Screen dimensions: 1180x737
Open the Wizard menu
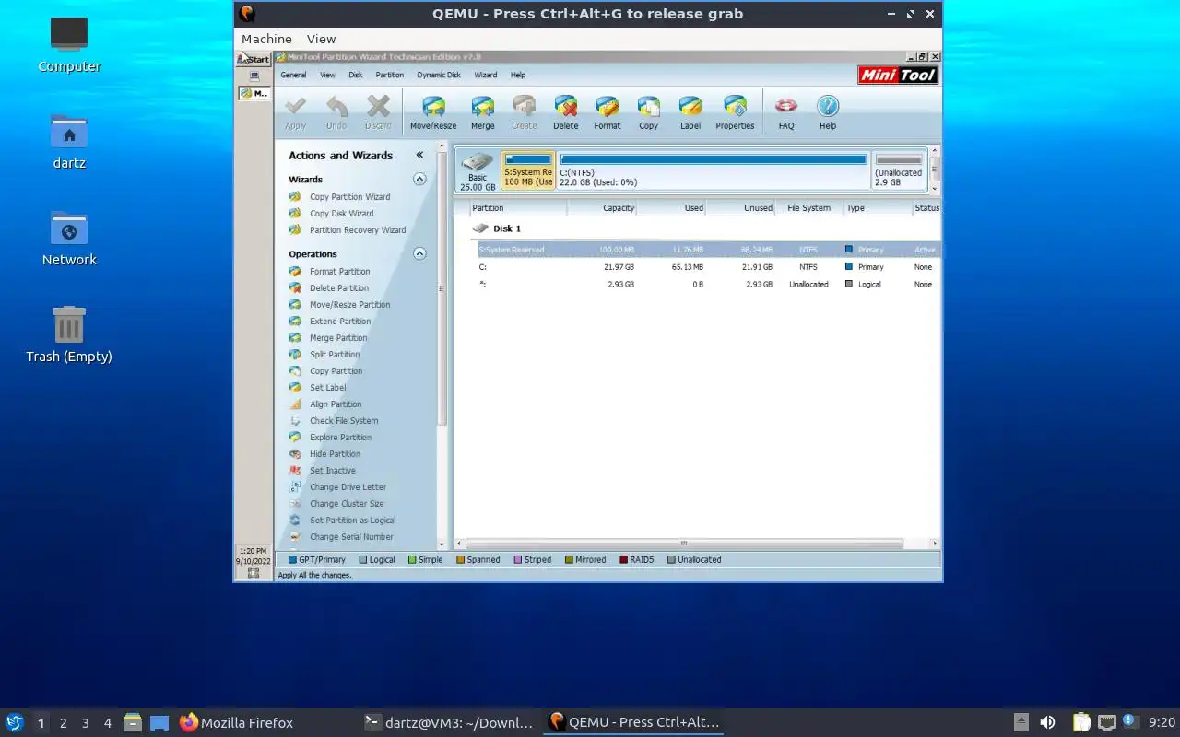click(x=485, y=76)
